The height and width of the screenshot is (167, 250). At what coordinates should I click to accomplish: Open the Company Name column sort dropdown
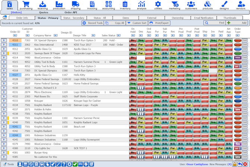56,35
